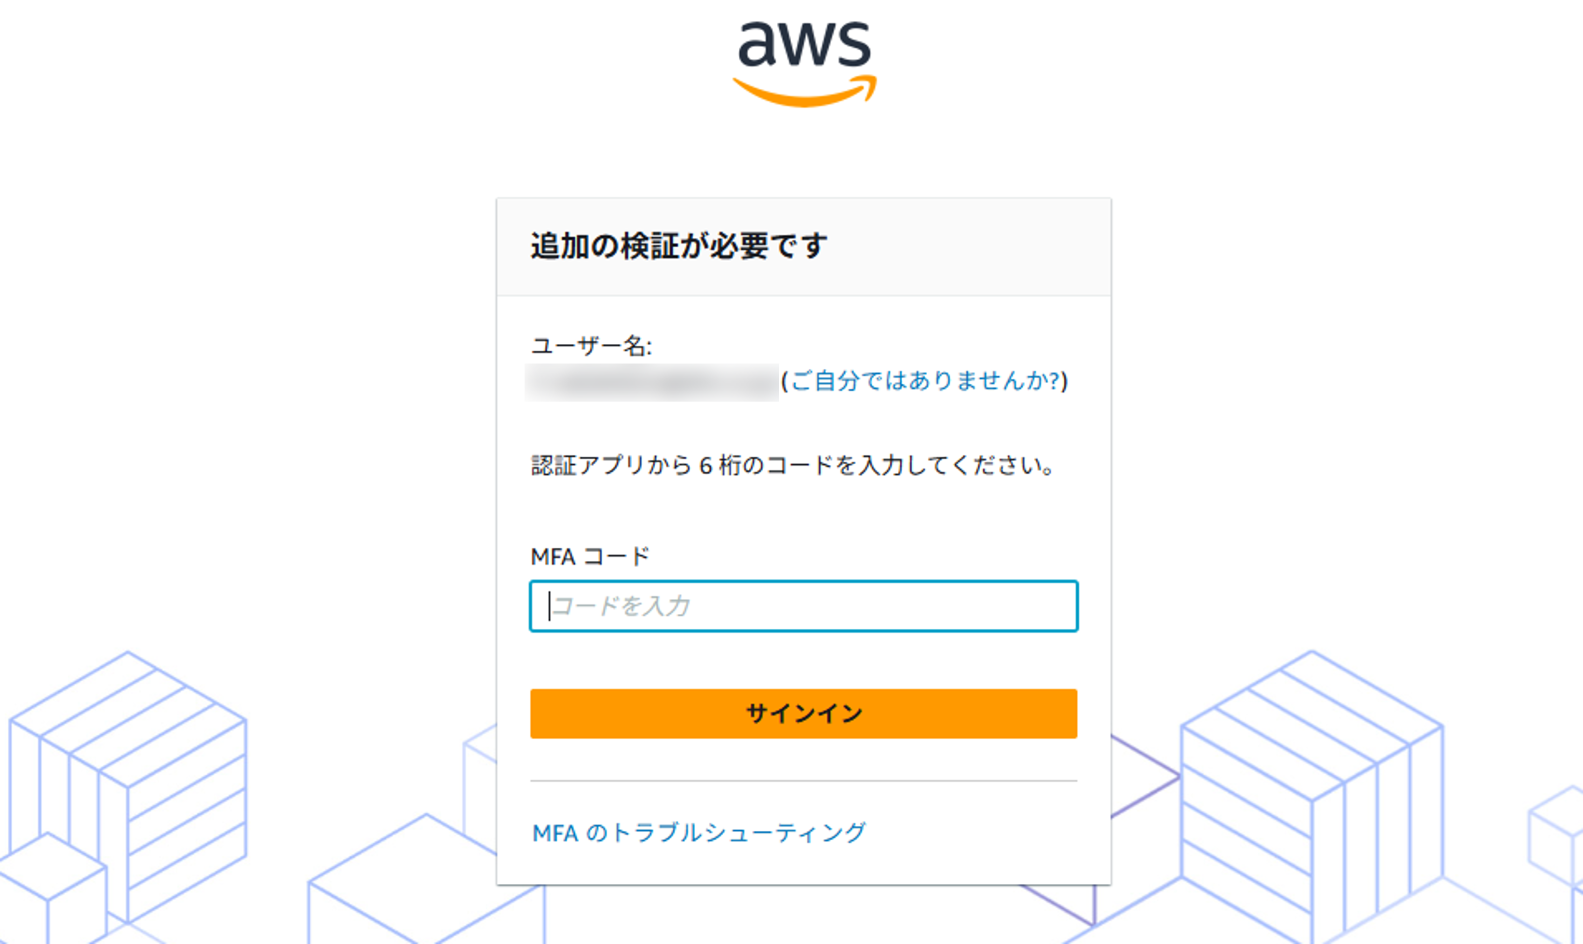Click the blurred username text
Viewport: 1583px width, 944px height.
[652, 382]
